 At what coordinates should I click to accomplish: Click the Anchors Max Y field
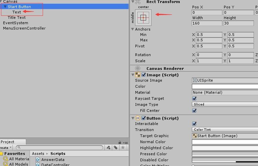[241, 40]
